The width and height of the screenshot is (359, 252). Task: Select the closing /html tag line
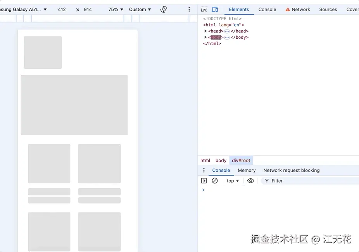click(x=212, y=43)
